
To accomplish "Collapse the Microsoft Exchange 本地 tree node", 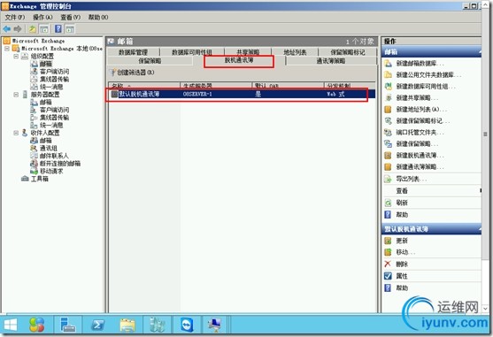I will 7,49.
